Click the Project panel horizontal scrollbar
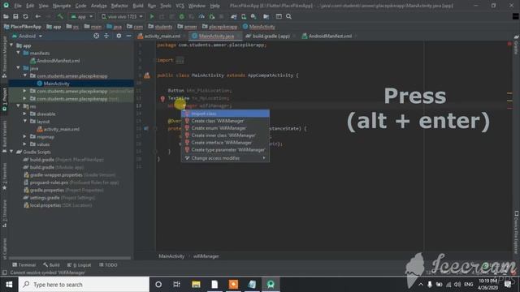The image size is (520, 292). [x=70, y=258]
